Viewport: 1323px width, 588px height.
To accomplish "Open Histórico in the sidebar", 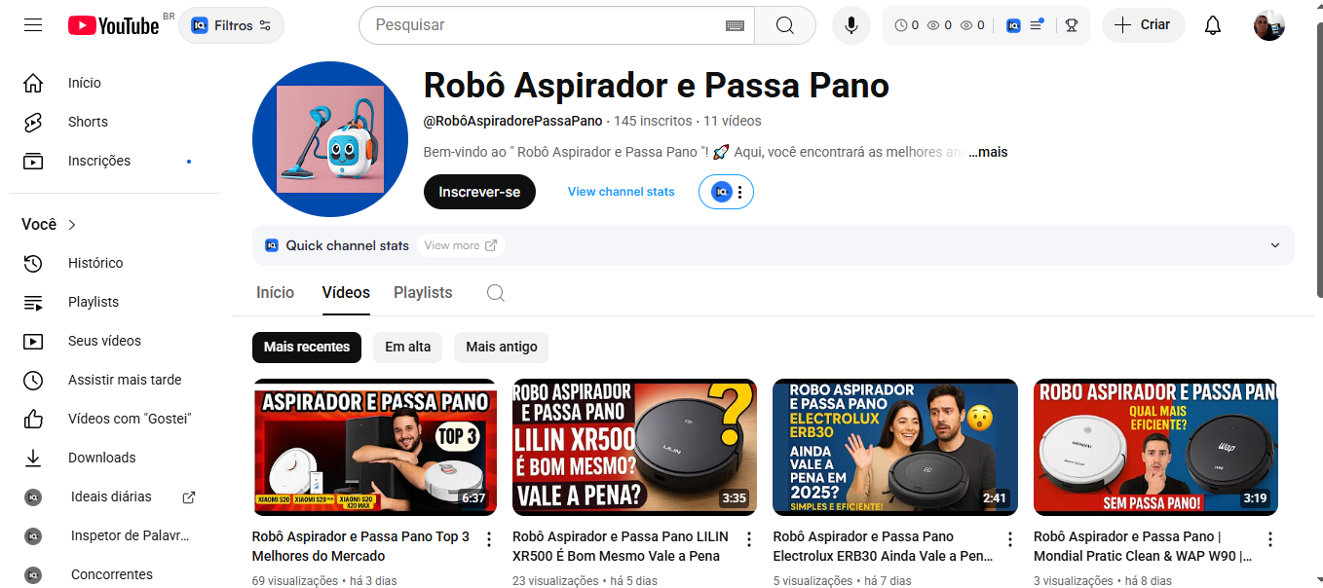I will 115,263.
